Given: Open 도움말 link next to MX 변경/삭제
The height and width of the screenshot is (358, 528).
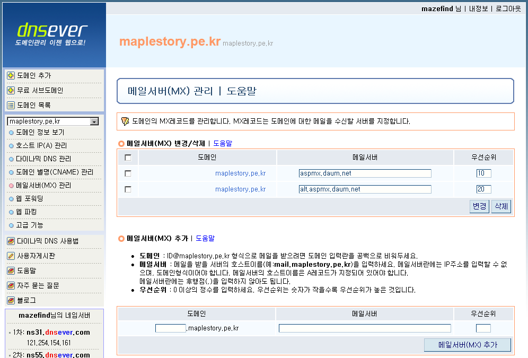Looking at the screenshot, I should (x=223, y=144).
